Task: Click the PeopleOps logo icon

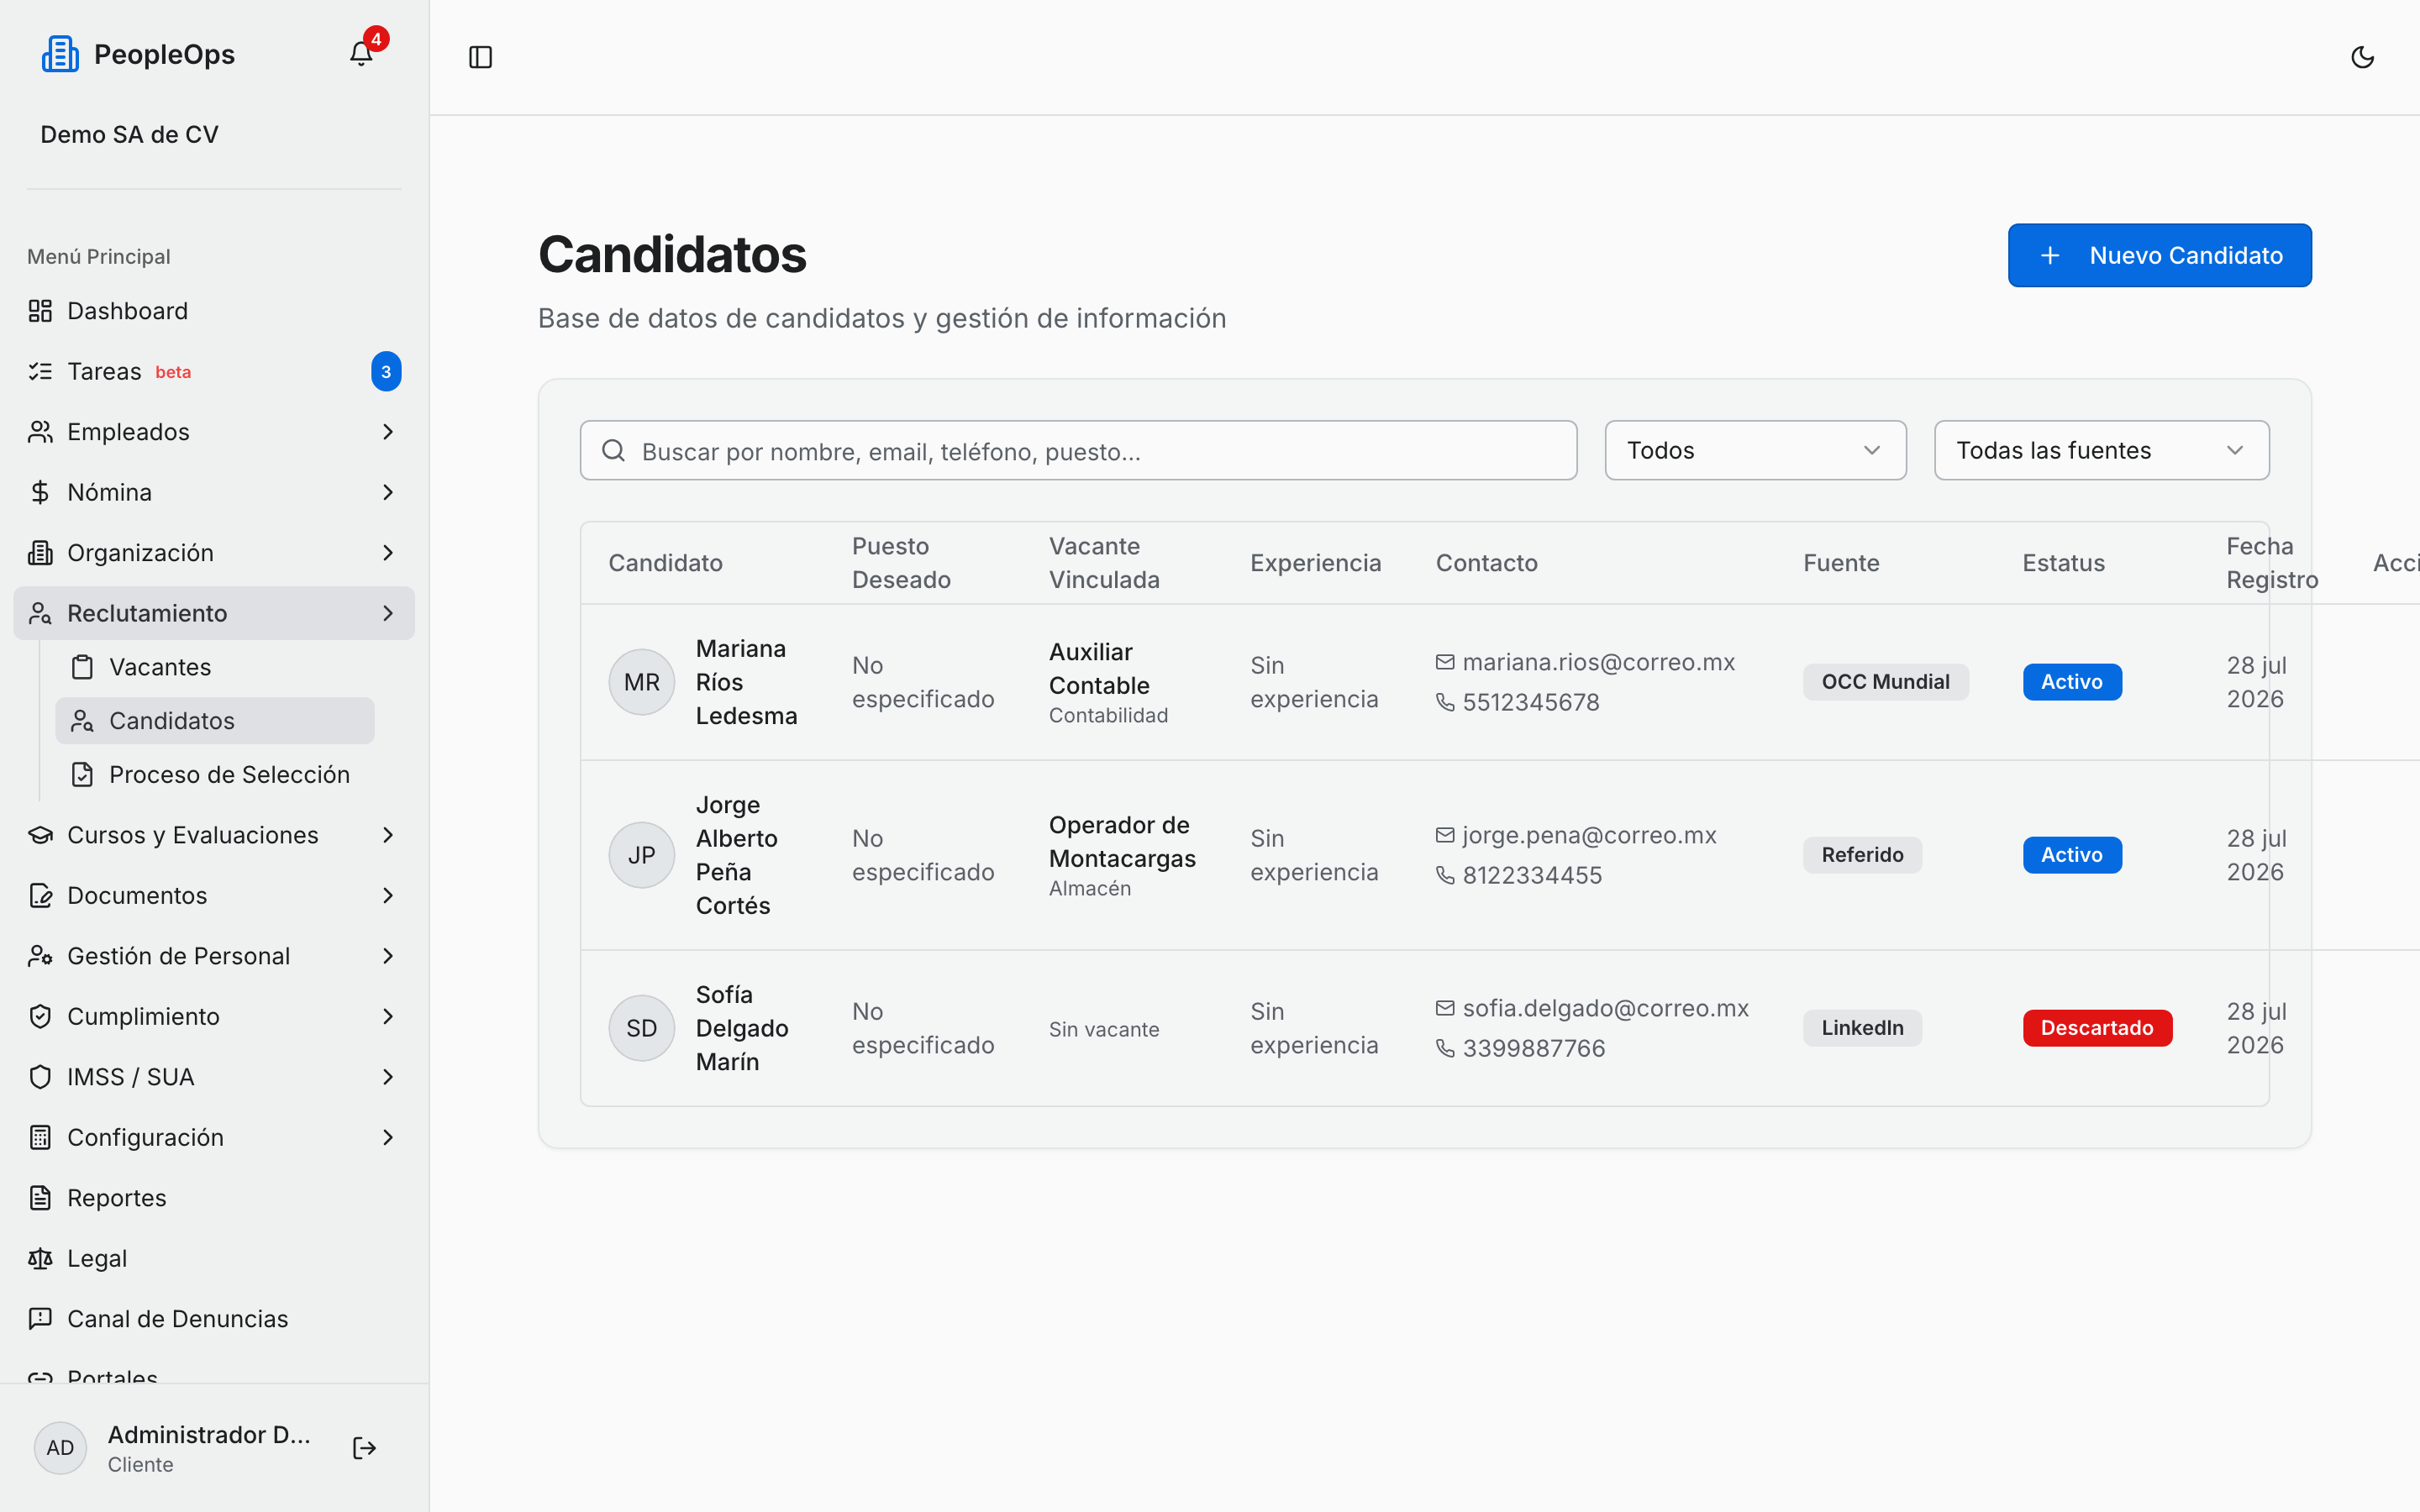Action: pyautogui.click(x=60, y=54)
